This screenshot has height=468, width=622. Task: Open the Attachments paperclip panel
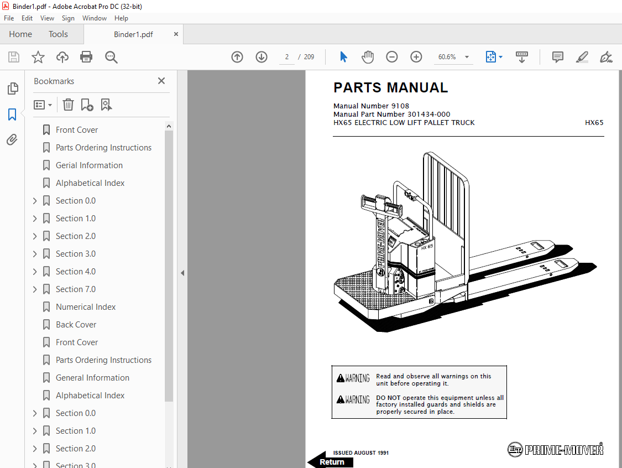[x=12, y=140]
